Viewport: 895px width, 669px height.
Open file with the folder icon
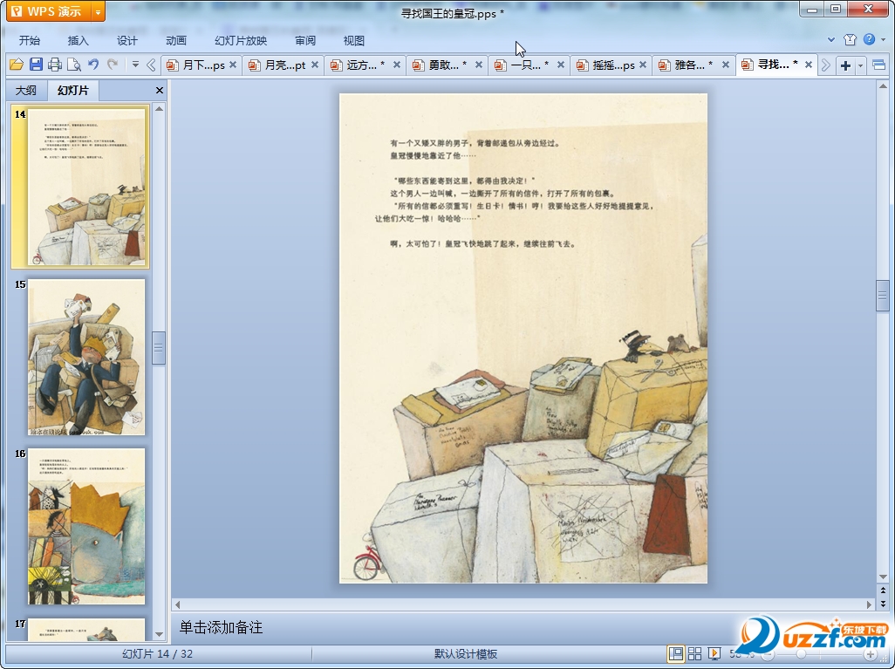pyautogui.click(x=16, y=65)
